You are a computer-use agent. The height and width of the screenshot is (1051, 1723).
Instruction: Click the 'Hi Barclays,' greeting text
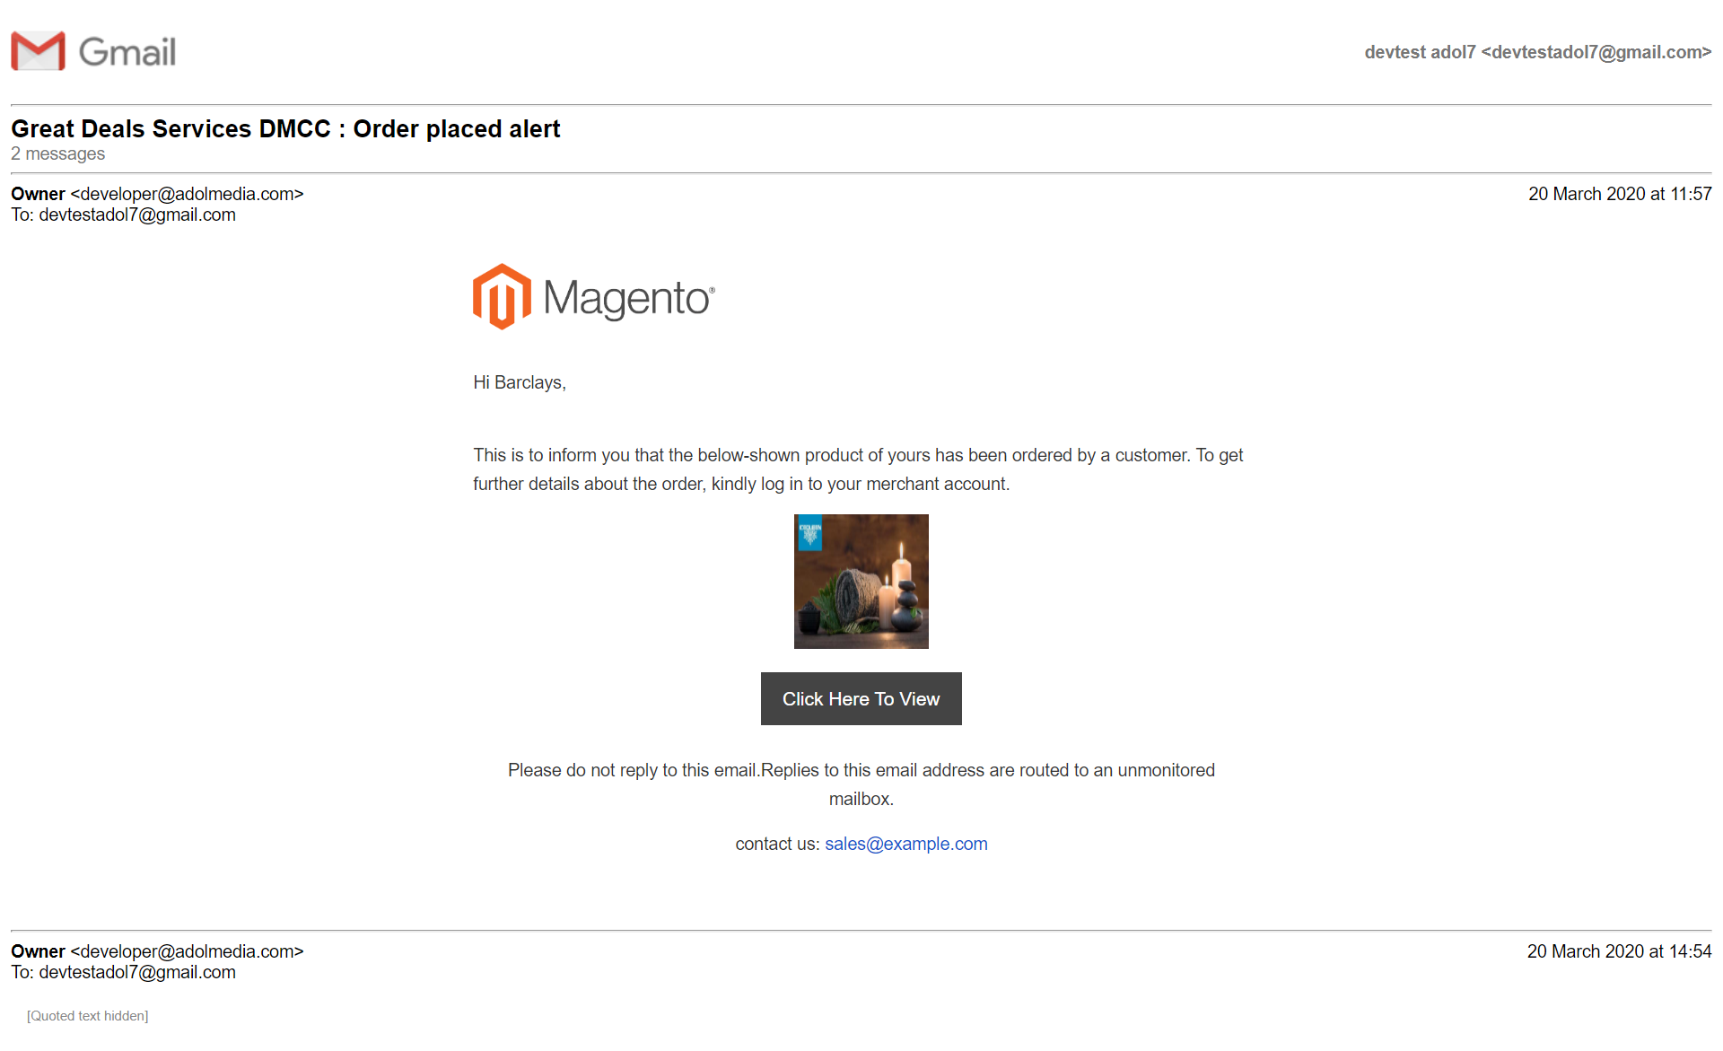point(520,382)
